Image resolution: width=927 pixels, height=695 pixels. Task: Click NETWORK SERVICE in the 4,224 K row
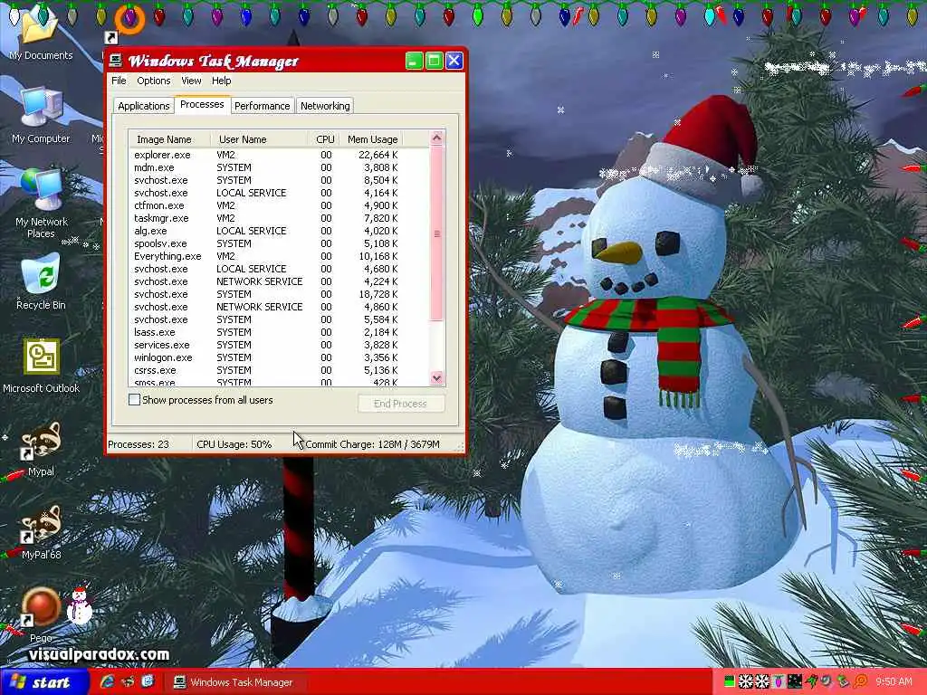260,282
